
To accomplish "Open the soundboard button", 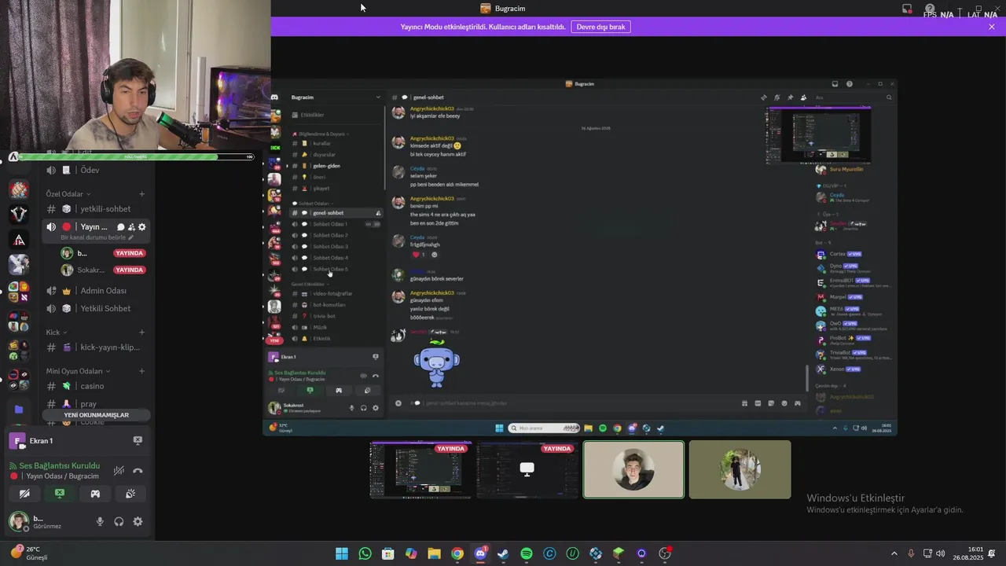I will tap(130, 494).
